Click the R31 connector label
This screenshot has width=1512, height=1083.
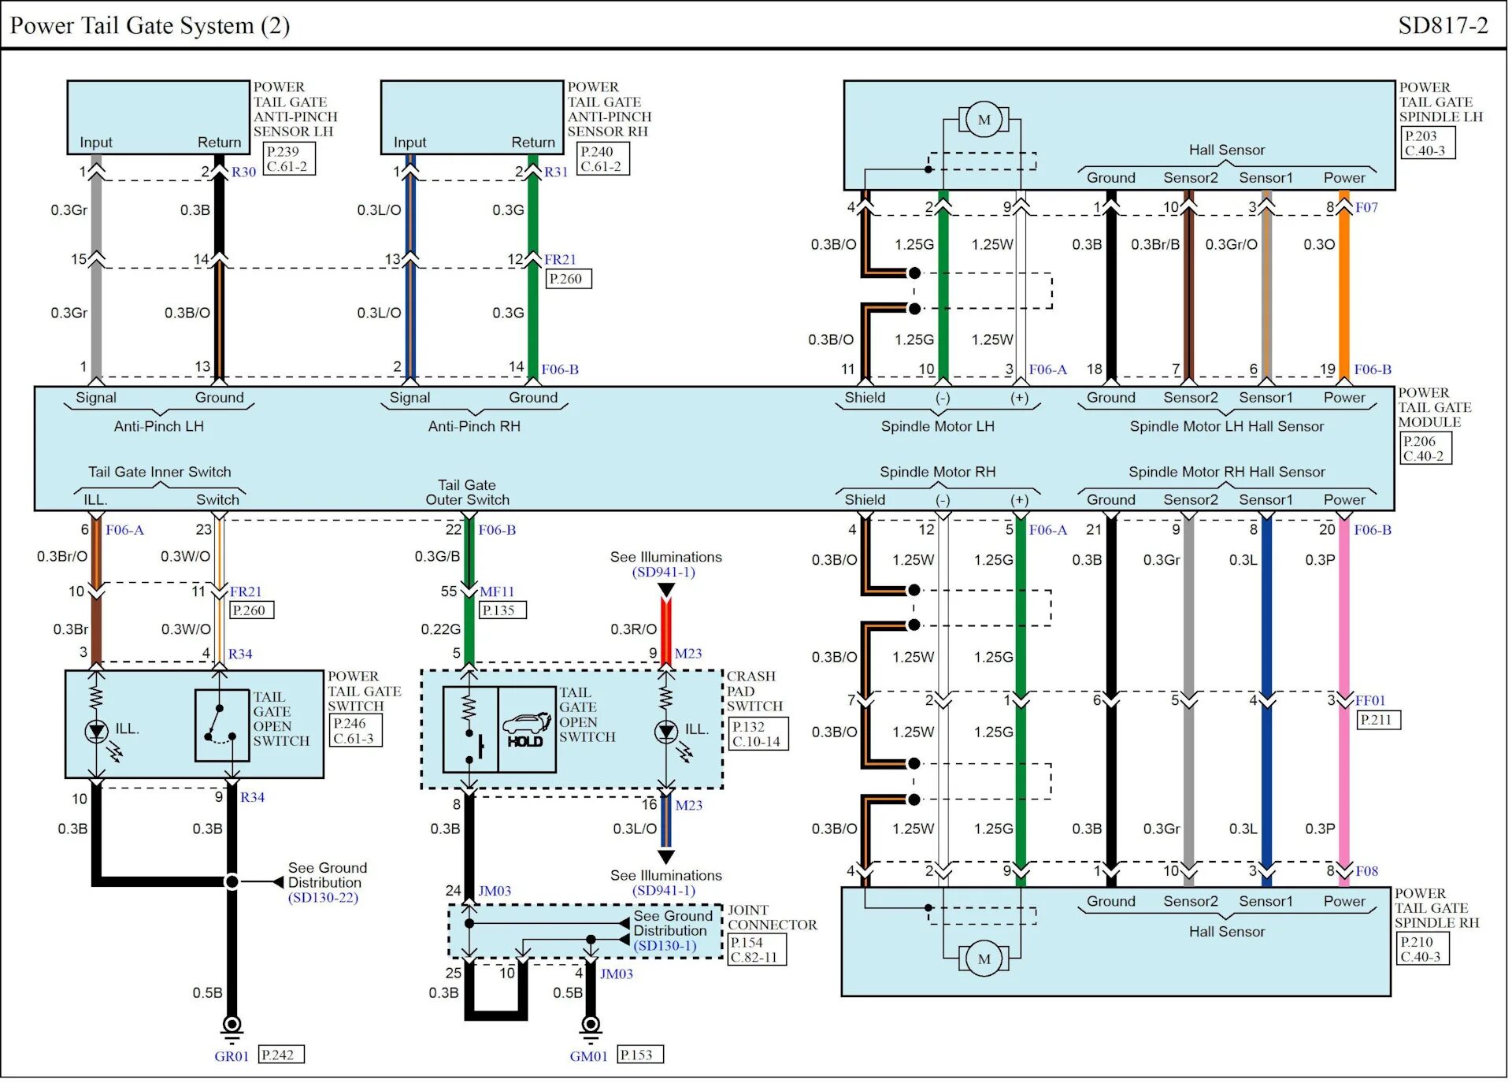pyautogui.click(x=556, y=172)
